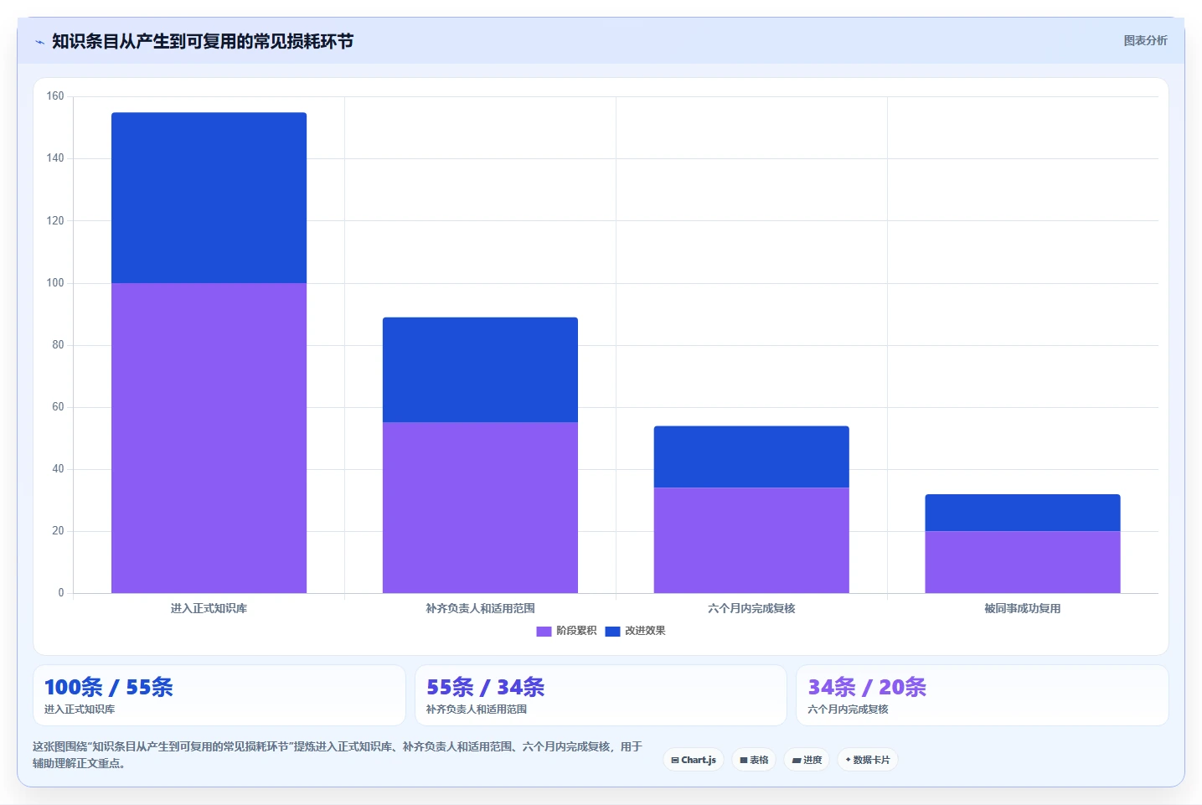1202x805 pixels.
Task: Click the 100条 / 55条 data card
Action: point(219,695)
